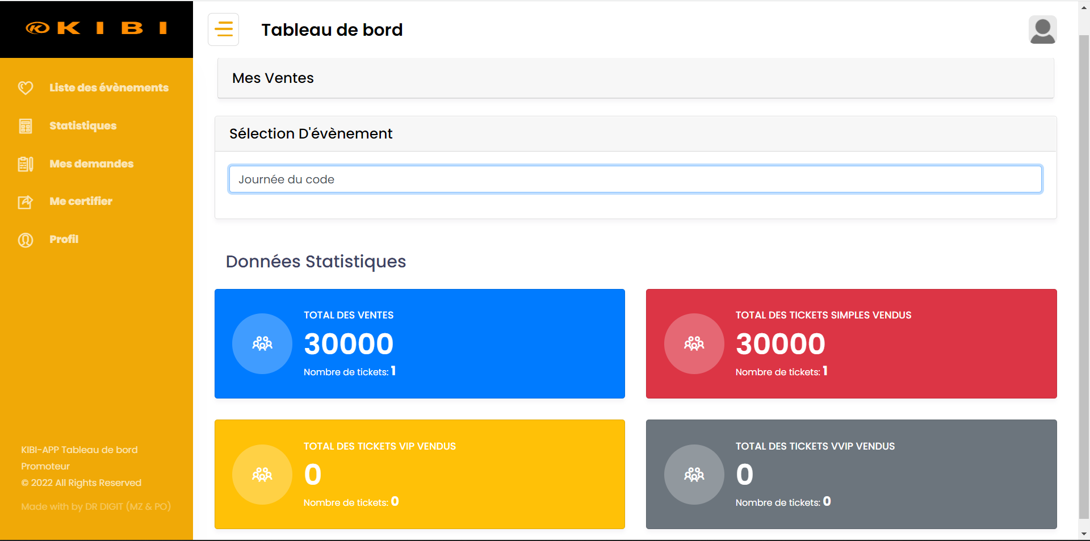Select Mes demandes in the sidebar
The width and height of the screenshot is (1090, 541).
coord(91,164)
